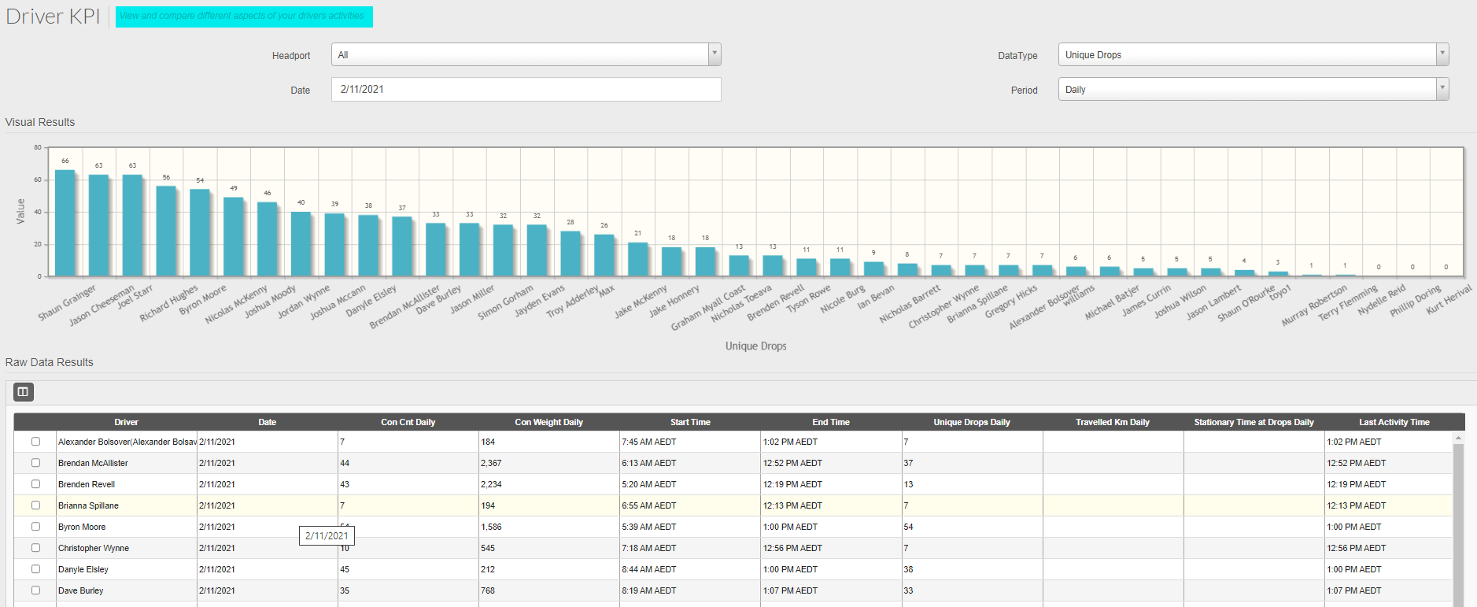The image size is (1477, 607).
Task: Toggle the column chooser icon above the table
Action: pyautogui.click(x=24, y=392)
